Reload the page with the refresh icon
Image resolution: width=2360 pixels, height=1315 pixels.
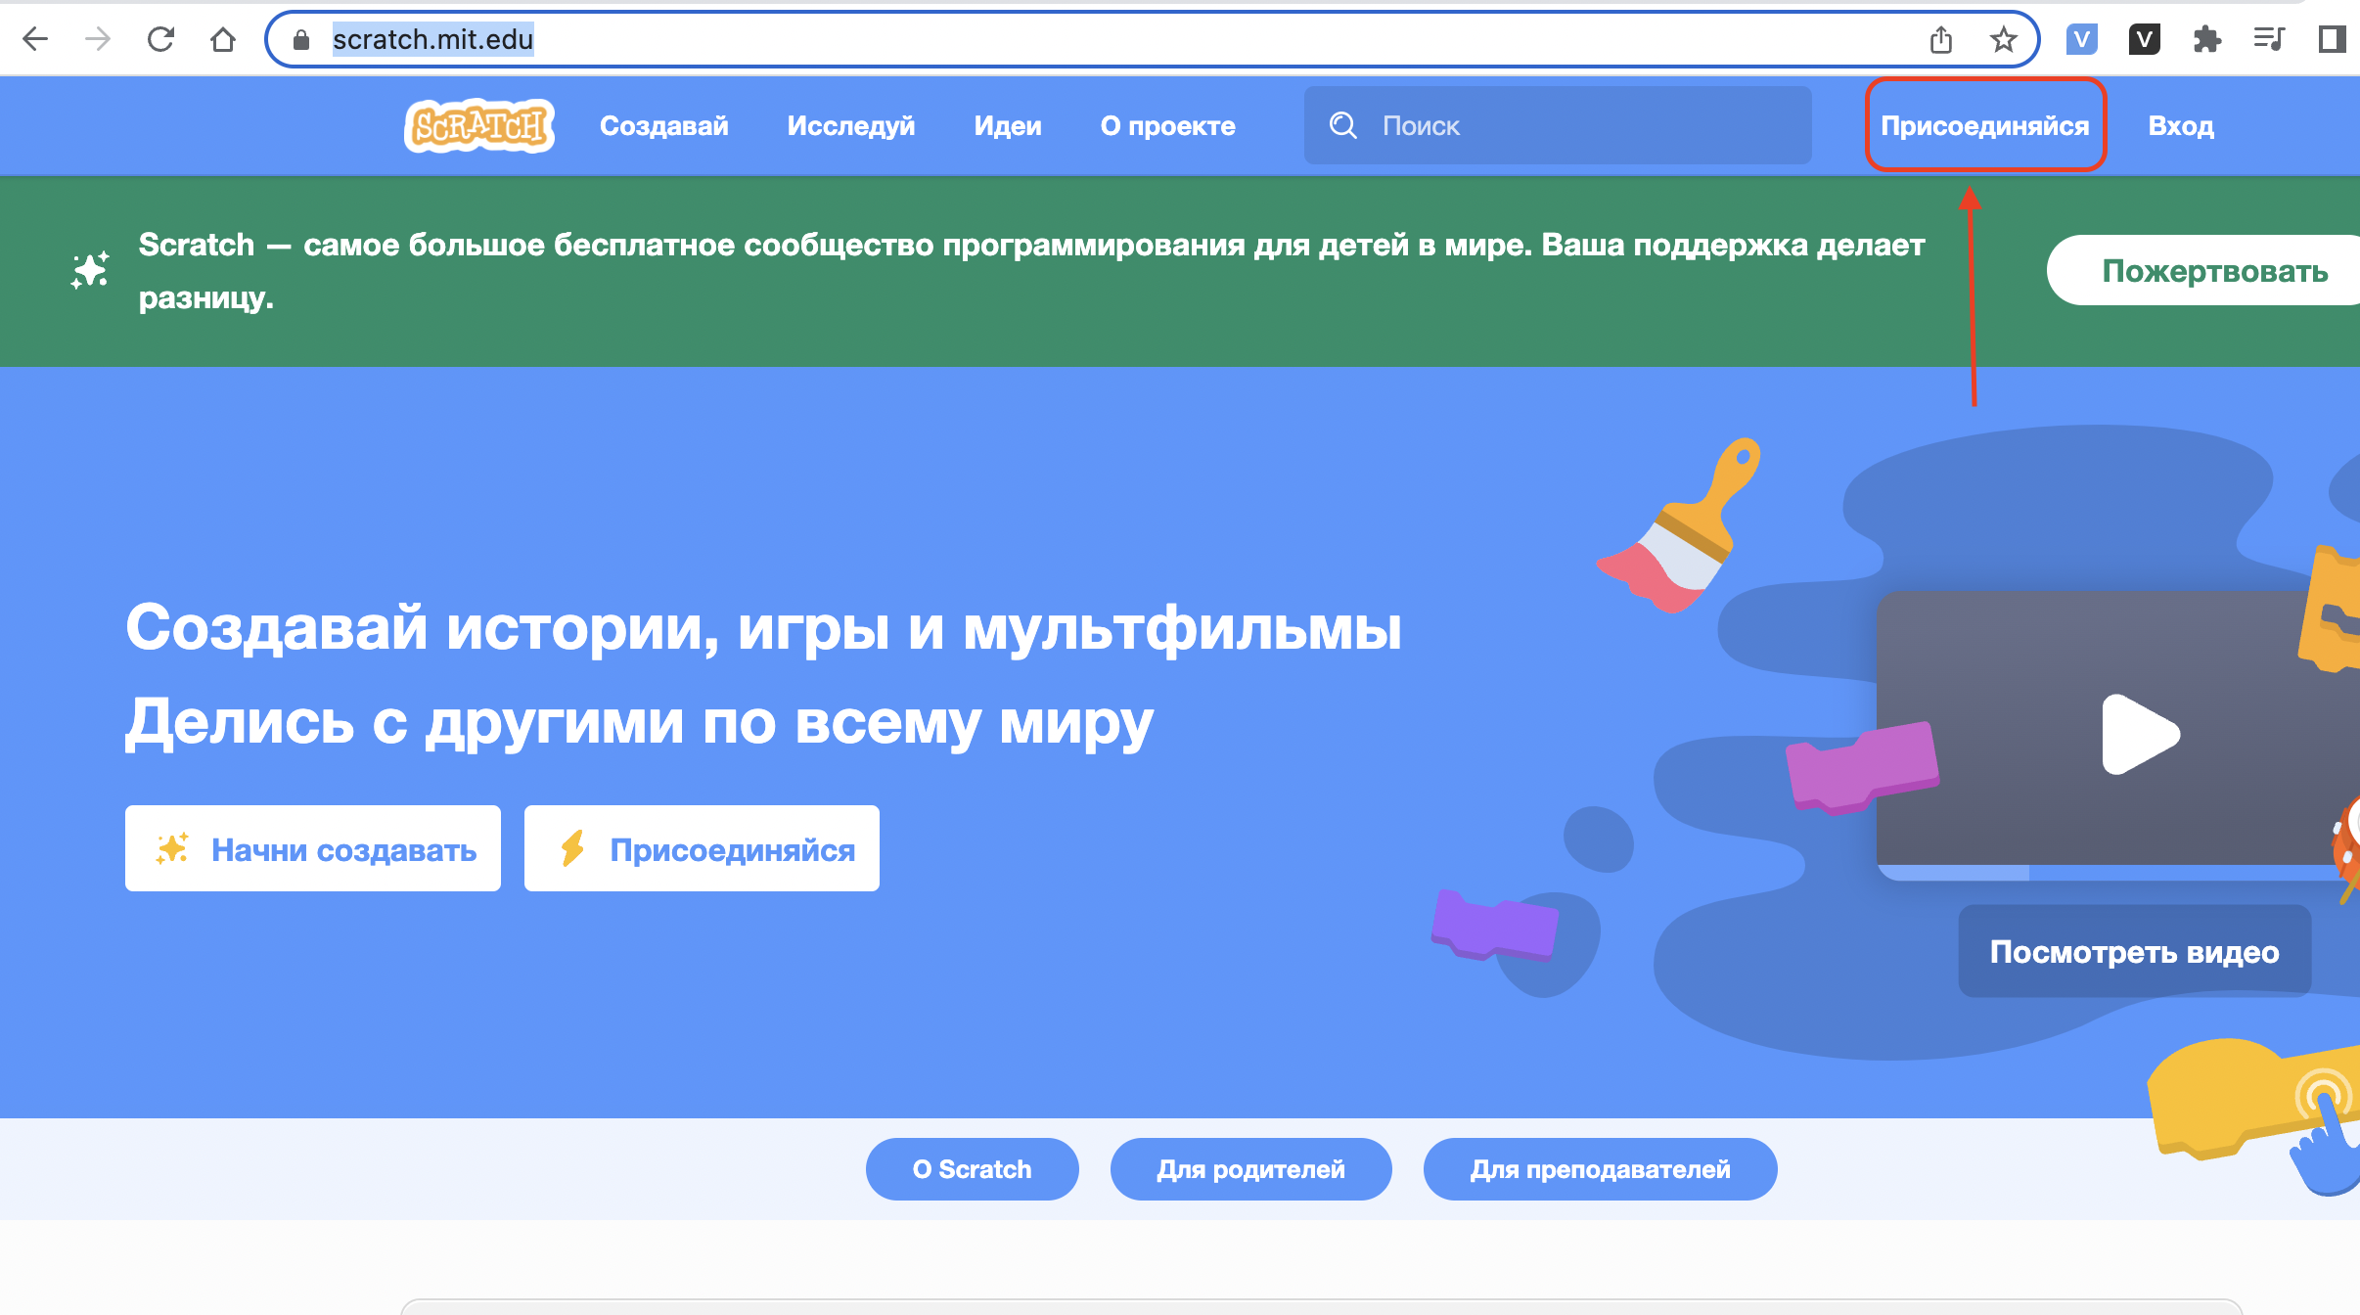coord(160,39)
